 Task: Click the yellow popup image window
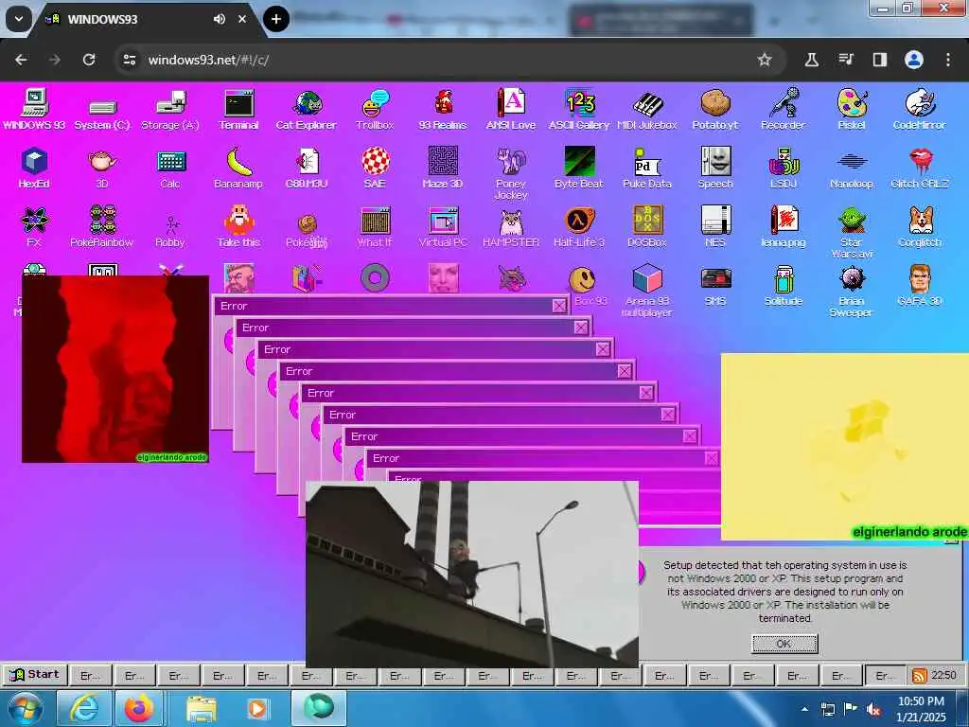845,447
